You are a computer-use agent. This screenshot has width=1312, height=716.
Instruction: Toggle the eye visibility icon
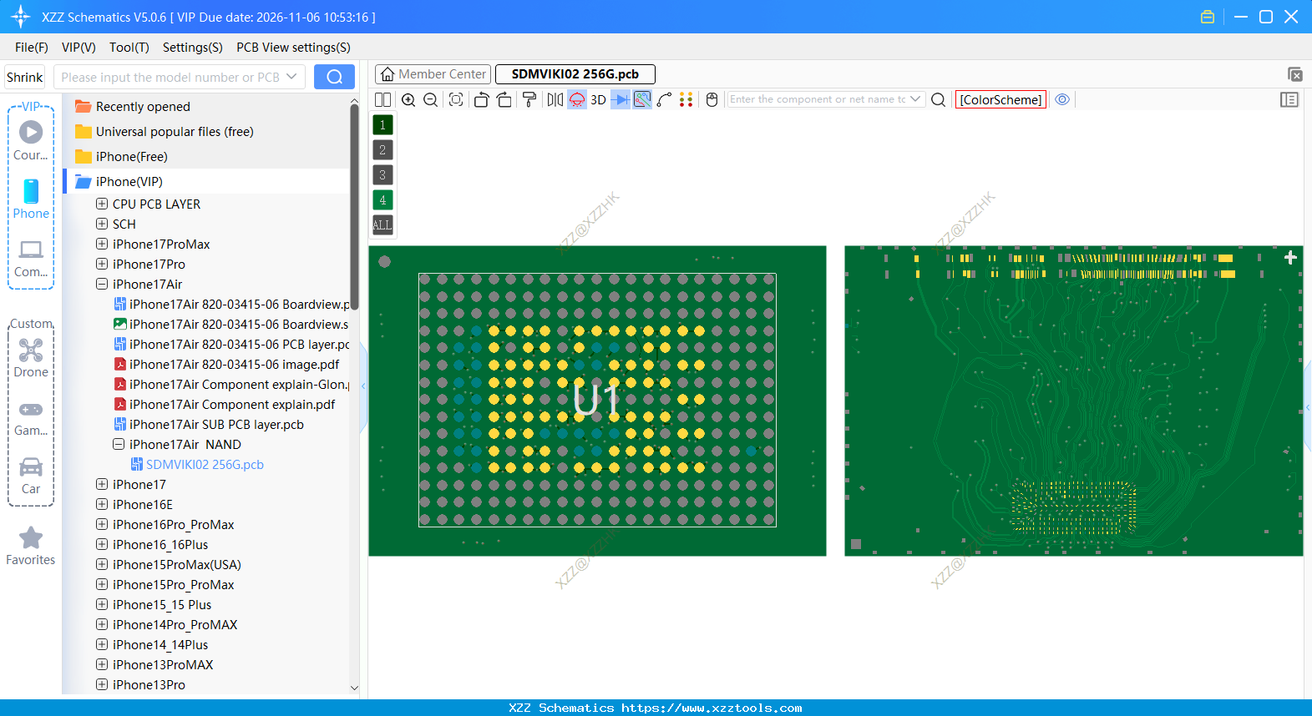(1062, 99)
